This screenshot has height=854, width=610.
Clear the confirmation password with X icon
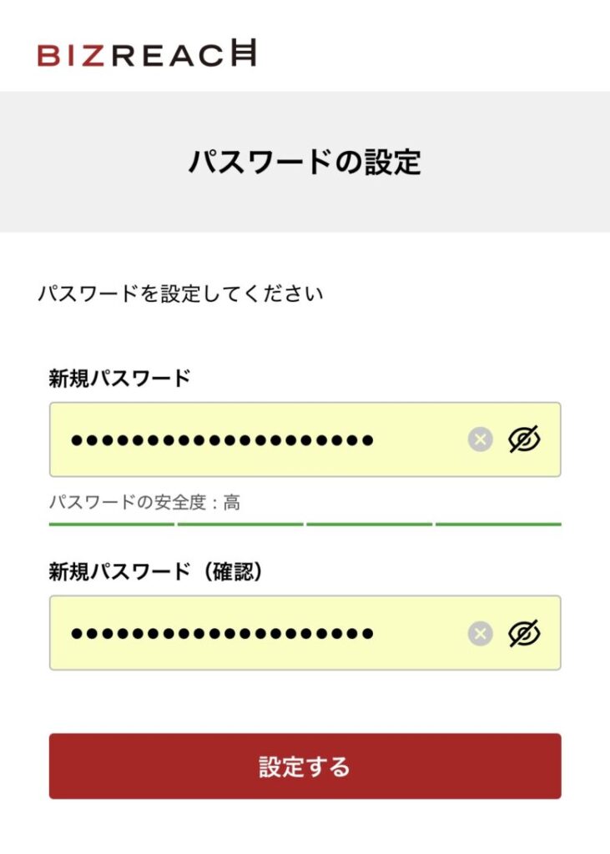[x=480, y=633]
